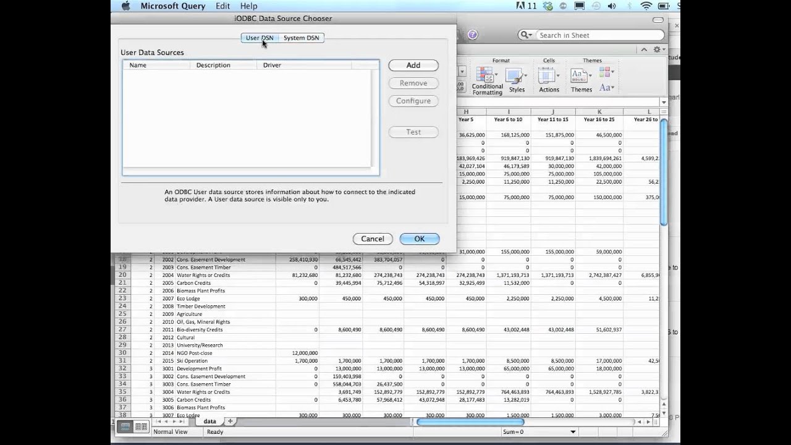Open the search magnifier options dropdown

pos(526,35)
